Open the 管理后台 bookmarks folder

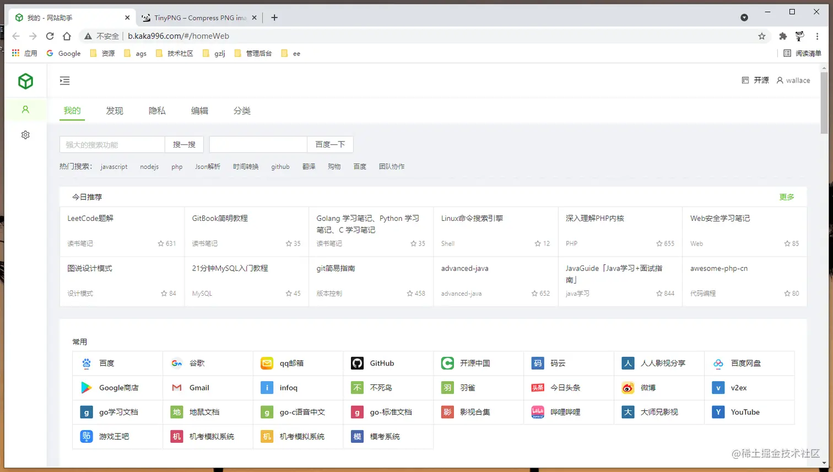pyautogui.click(x=253, y=53)
